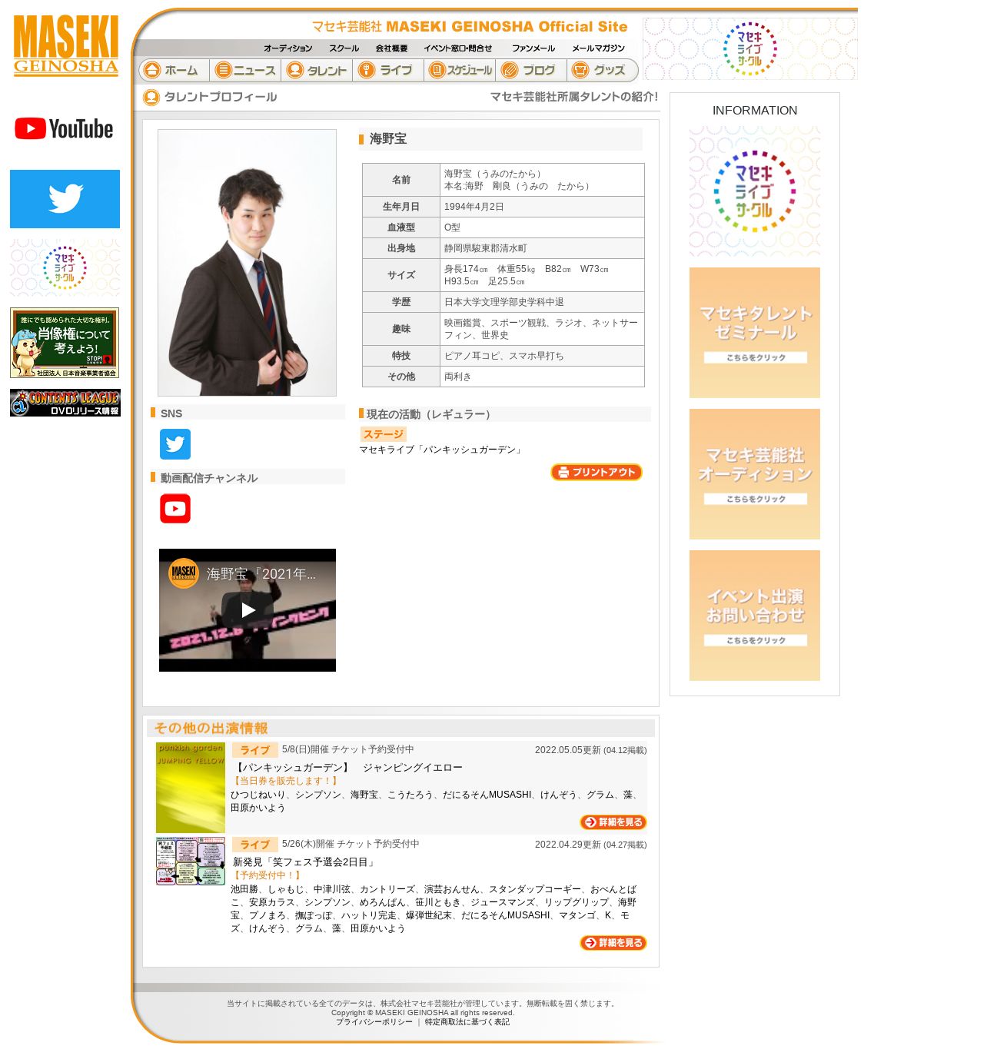Go to スケジュール in navigation bar
The height and width of the screenshot is (1059, 987).
(460, 70)
